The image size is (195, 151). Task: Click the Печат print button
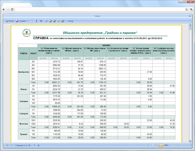pos(10,21)
